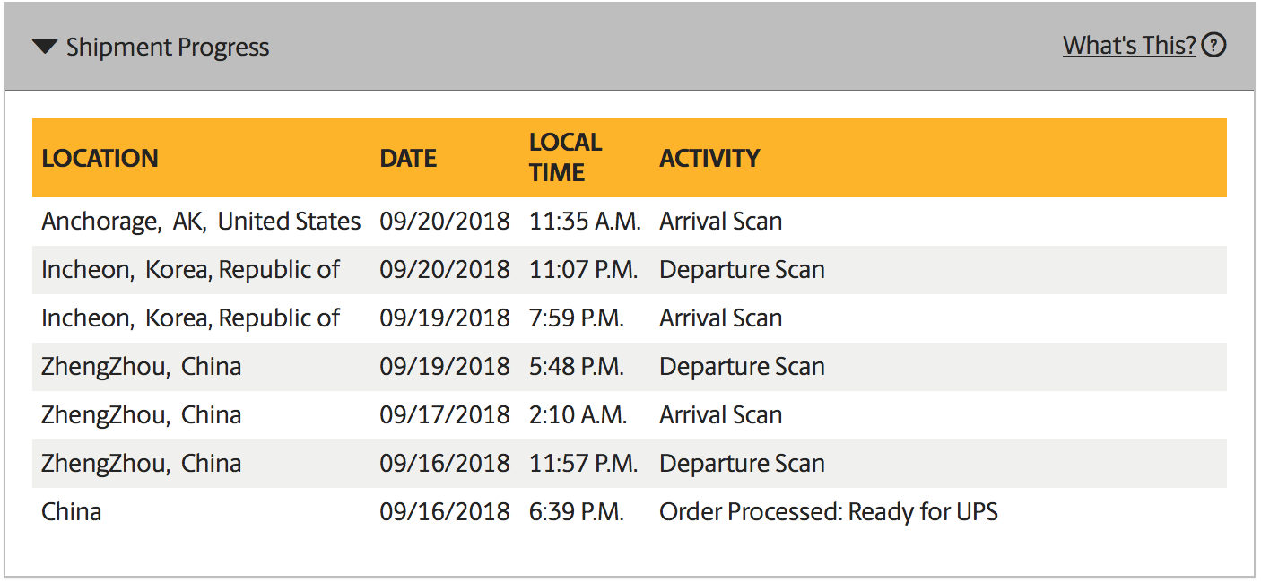Image resolution: width=1261 pixels, height=583 pixels.
Task: Click Incheon location with 7:59 P.M. arrival
Action: pyautogui.click(x=190, y=318)
